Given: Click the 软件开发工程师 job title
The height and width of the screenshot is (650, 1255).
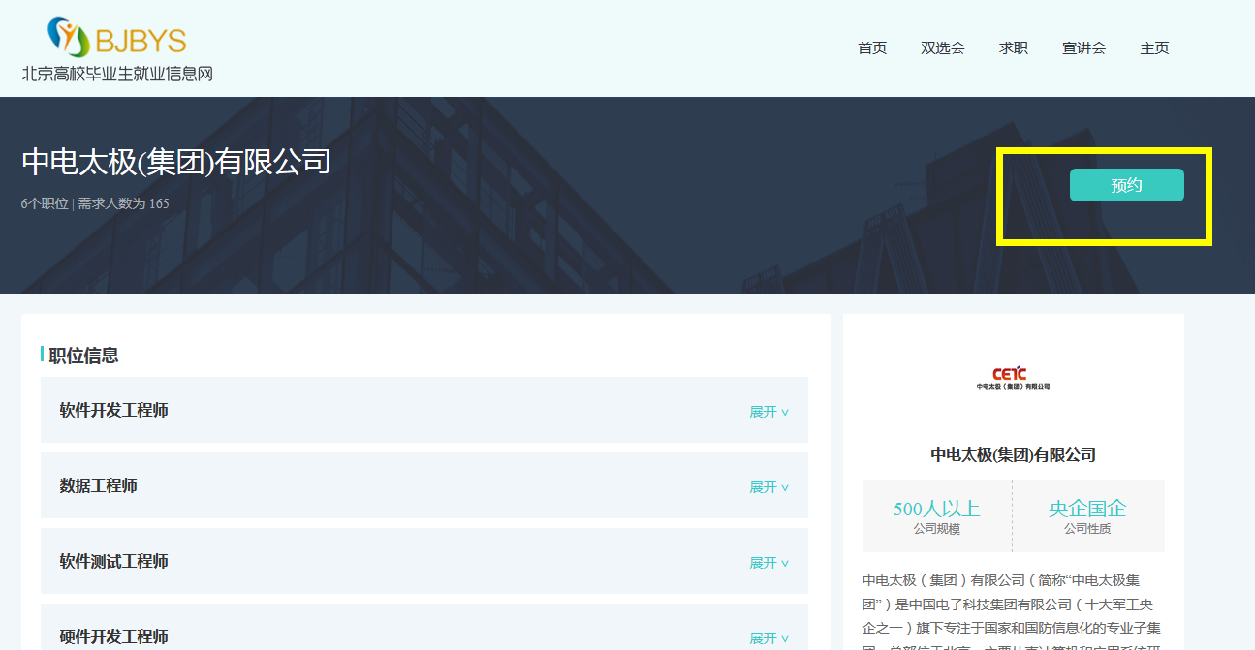Looking at the screenshot, I should 114,411.
